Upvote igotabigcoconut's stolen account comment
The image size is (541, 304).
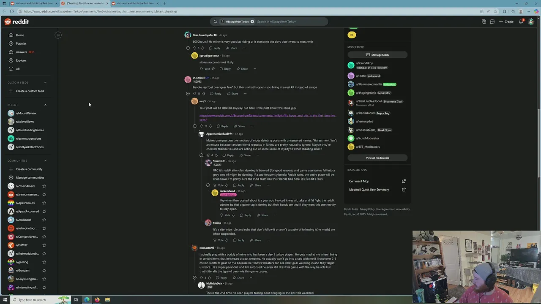(x=202, y=69)
